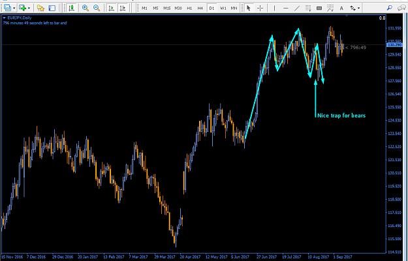
Task: Show the Market Watch window icon
Action: tap(52, 8)
